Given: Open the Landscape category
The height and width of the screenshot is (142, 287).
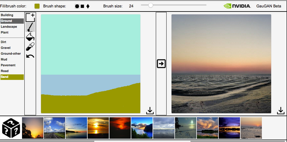Looking at the screenshot, I should point(9,27).
